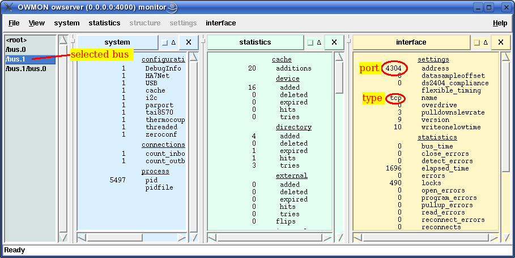Click the interface panel scroll up arrow
515x258 pixels.
(x=506, y=56)
